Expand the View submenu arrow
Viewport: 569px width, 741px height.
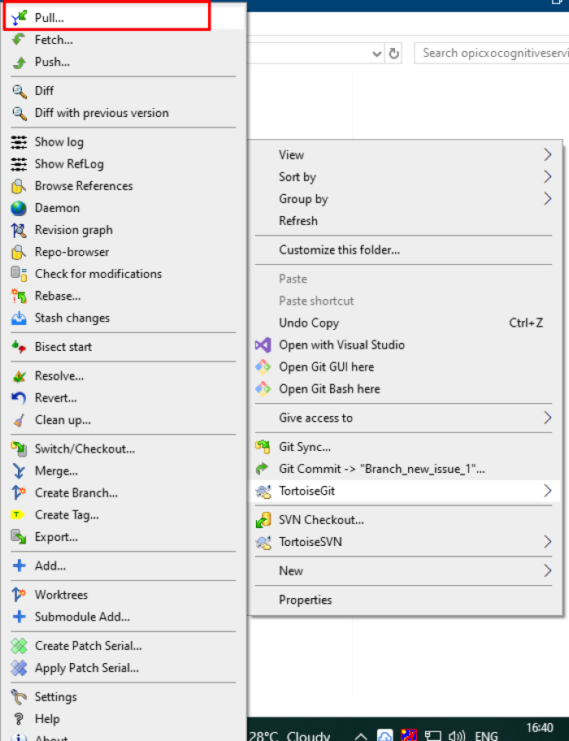[x=547, y=154]
